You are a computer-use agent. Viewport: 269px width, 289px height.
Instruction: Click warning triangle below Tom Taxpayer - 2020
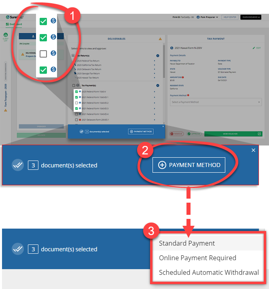click(6, 110)
